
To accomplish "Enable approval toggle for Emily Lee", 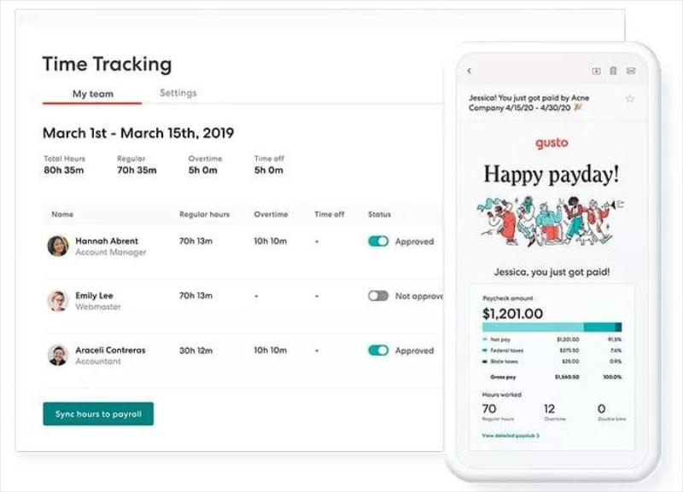I will tap(378, 296).
